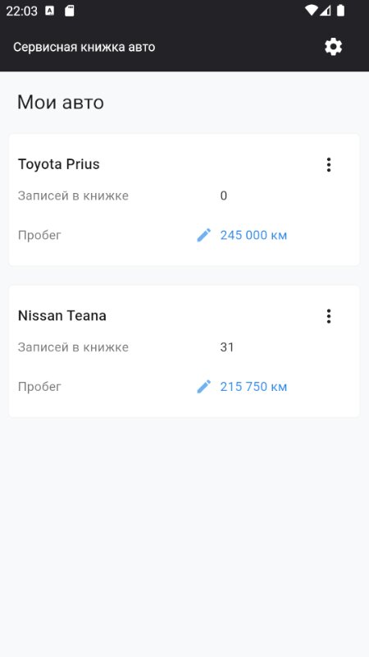The width and height of the screenshot is (369, 657).
Task: Select the Nissan Teana title text
Action: coord(62,315)
